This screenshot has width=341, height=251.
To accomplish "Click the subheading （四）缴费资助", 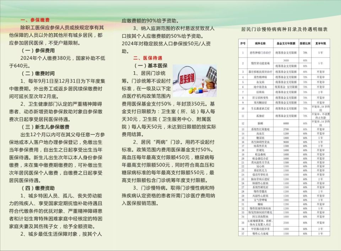I will (x=37, y=188).
